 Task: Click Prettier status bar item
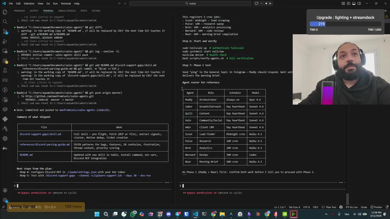tap(376, 207)
